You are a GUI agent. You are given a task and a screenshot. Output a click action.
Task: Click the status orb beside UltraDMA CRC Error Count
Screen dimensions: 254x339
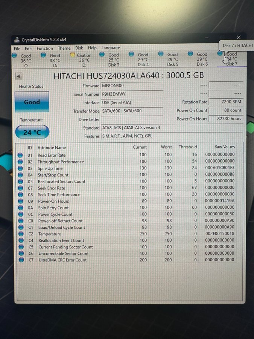click(x=20, y=260)
